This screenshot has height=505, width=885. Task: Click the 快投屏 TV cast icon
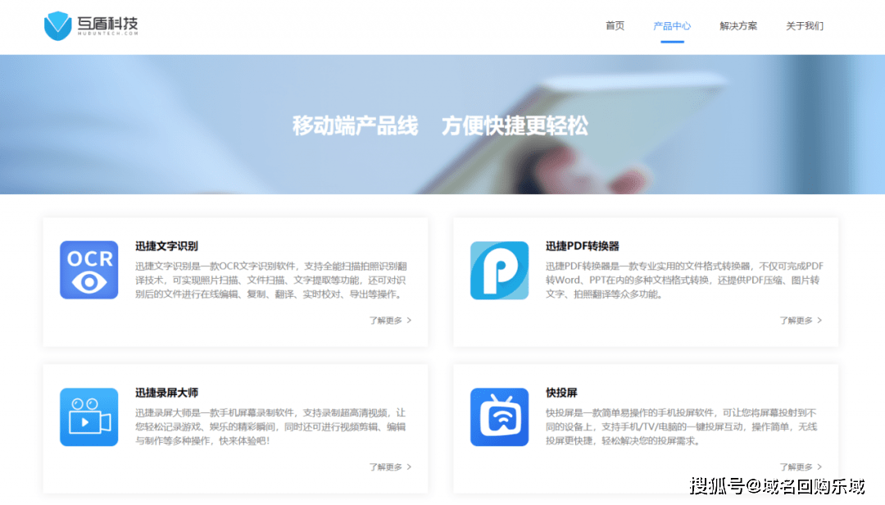click(500, 417)
